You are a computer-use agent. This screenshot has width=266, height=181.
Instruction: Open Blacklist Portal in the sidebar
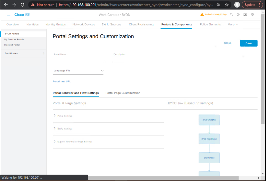[x=12, y=45]
